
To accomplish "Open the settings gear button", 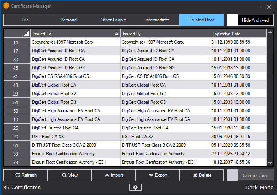I will coord(135,187).
